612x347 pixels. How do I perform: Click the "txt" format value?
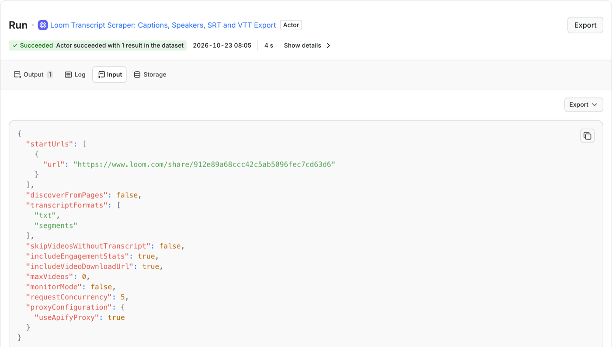pyautogui.click(x=45, y=215)
